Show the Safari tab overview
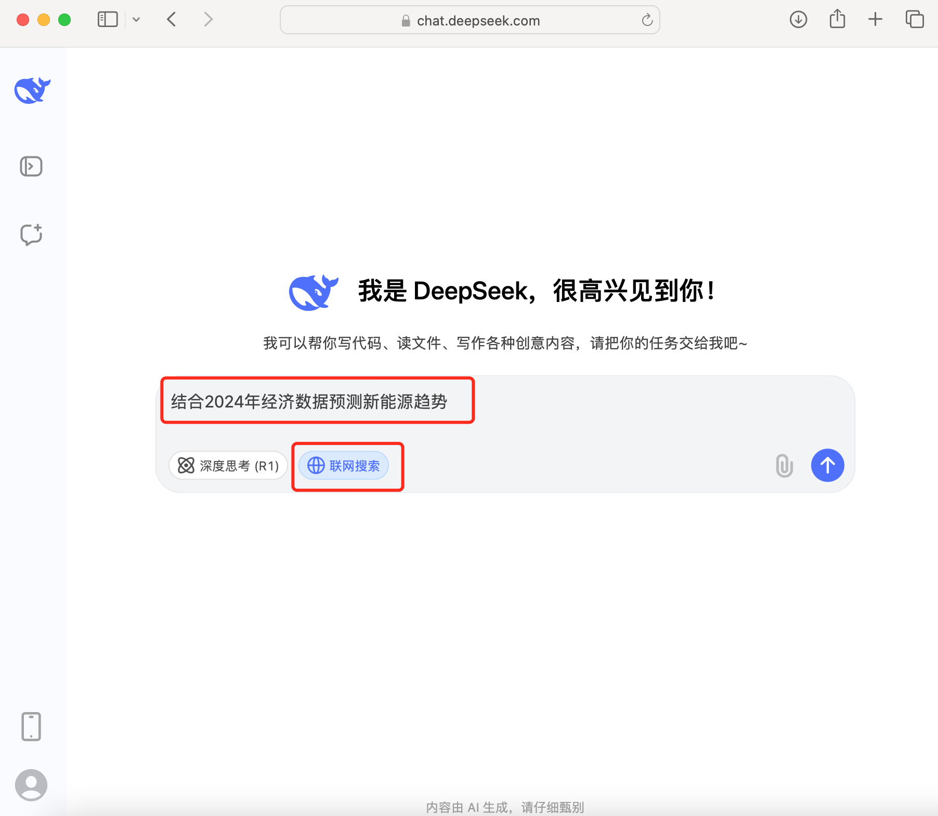938x816 pixels. pyautogui.click(x=915, y=20)
